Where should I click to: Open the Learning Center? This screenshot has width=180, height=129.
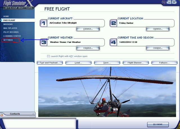tap(12, 36)
